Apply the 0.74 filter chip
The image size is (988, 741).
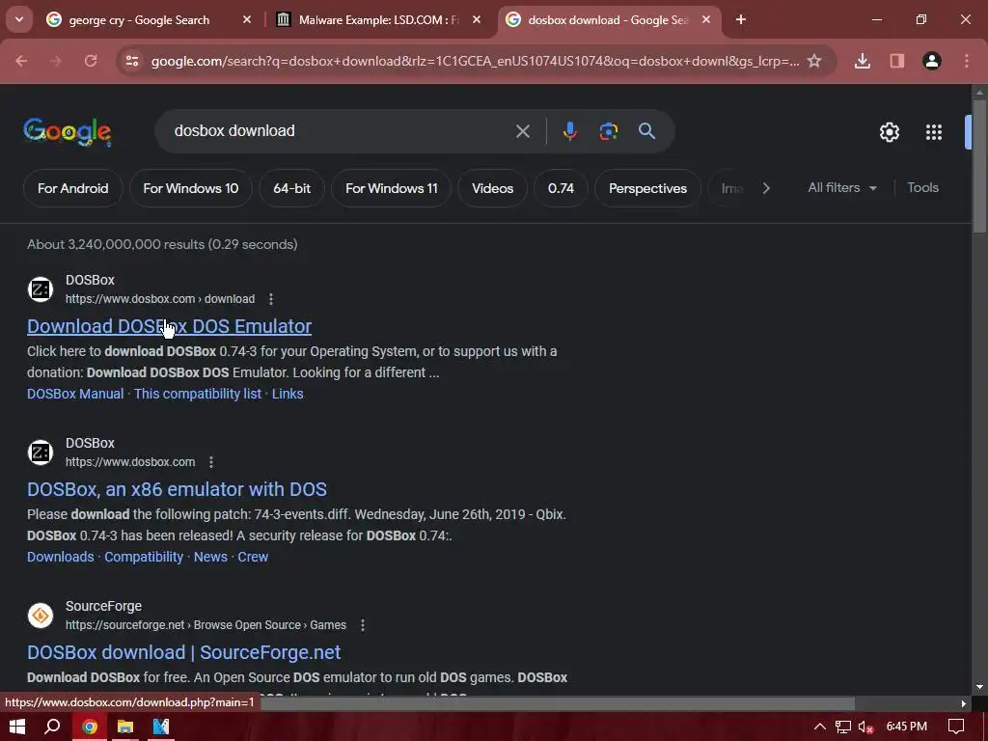coord(561,188)
